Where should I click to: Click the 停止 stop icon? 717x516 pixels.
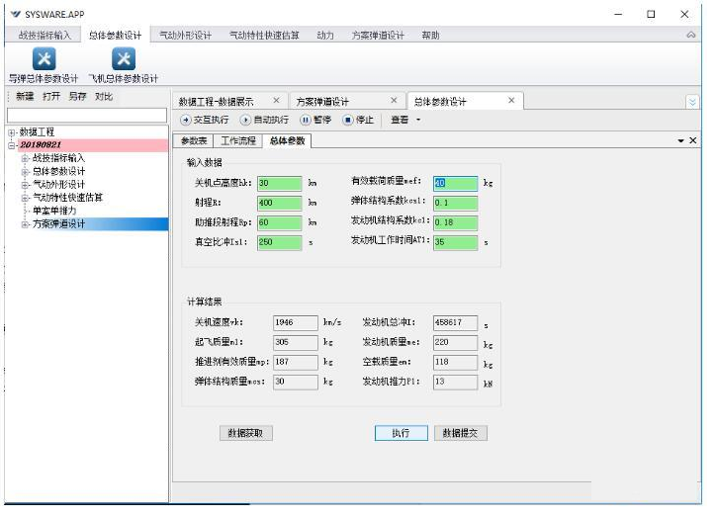pyautogui.click(x=348, y=120)
